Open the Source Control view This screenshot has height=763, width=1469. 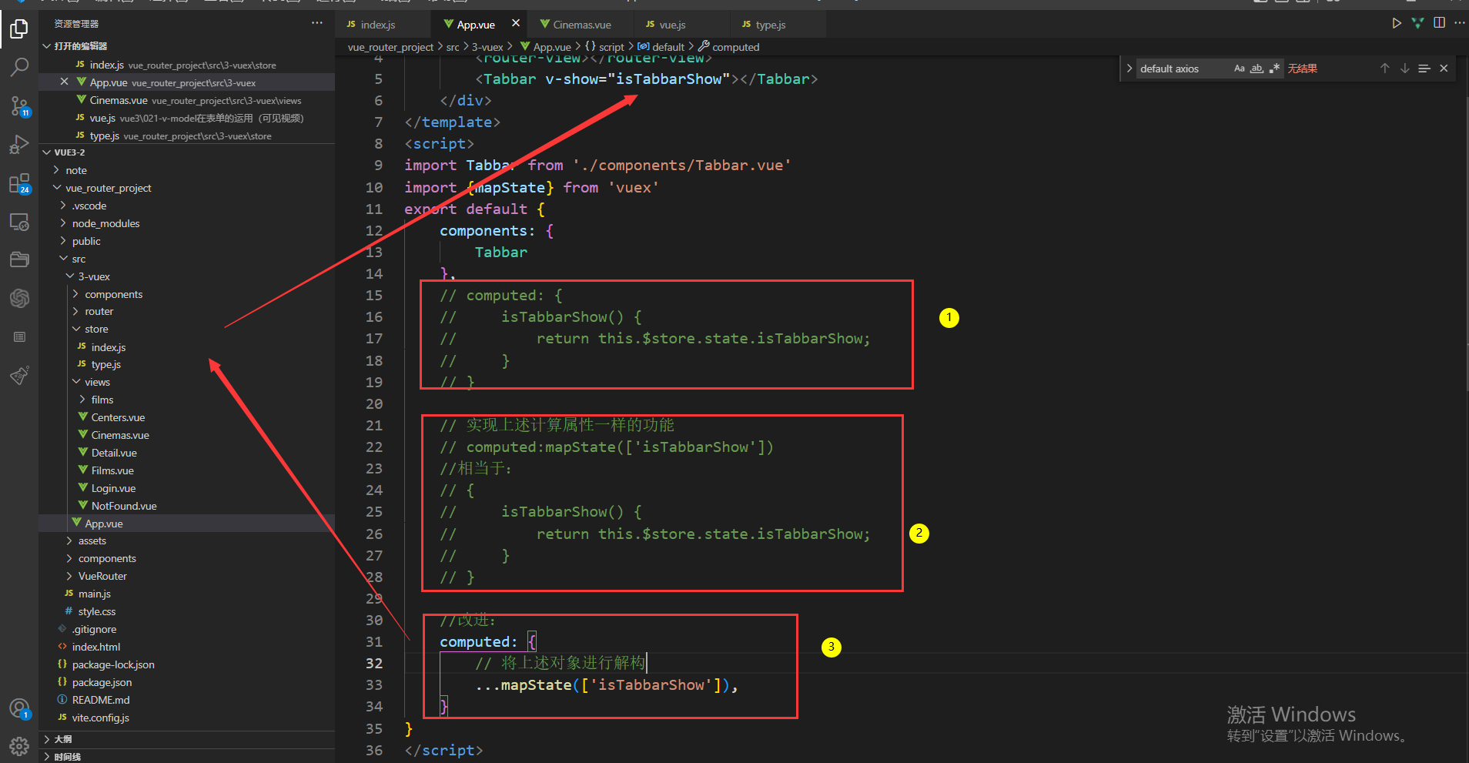coord(19,105)
